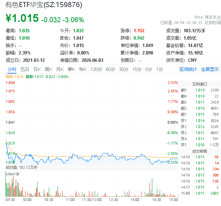Switch to the 五日 five-day tab
The image size is (221, 206).
point(25,69)
